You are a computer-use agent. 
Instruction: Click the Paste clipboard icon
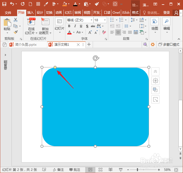point(7,22)
